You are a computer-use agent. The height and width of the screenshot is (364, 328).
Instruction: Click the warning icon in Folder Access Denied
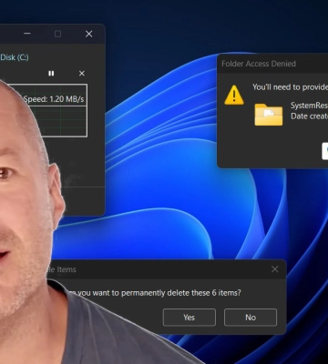(x=234, y=95)
